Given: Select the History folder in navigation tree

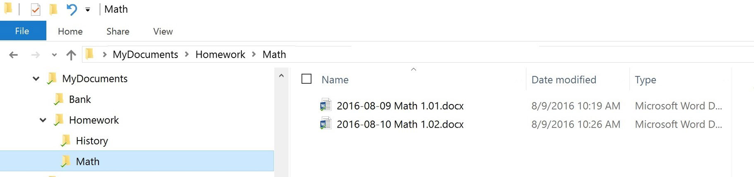Looking at the screenshot, I should pyautogui.click(x=92, y=141).
